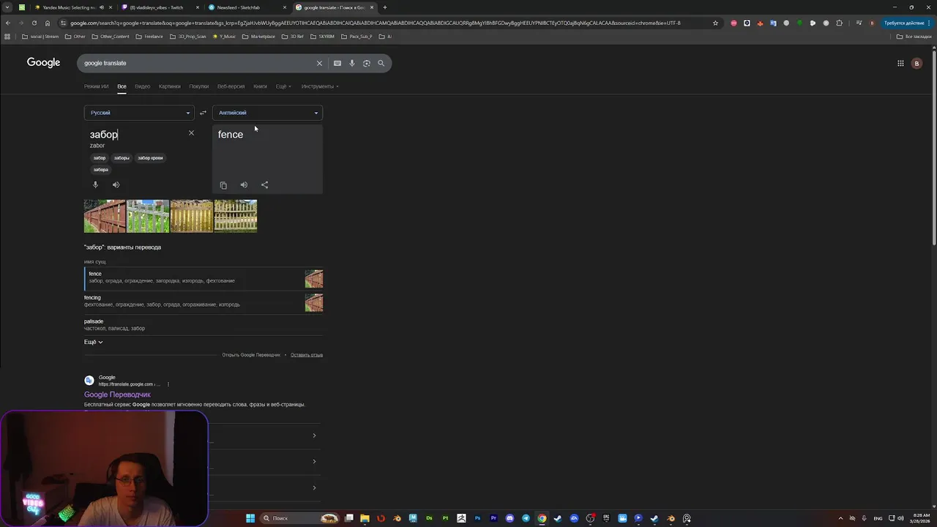
Task: Go back to the previous page
Action: (8, 23)
